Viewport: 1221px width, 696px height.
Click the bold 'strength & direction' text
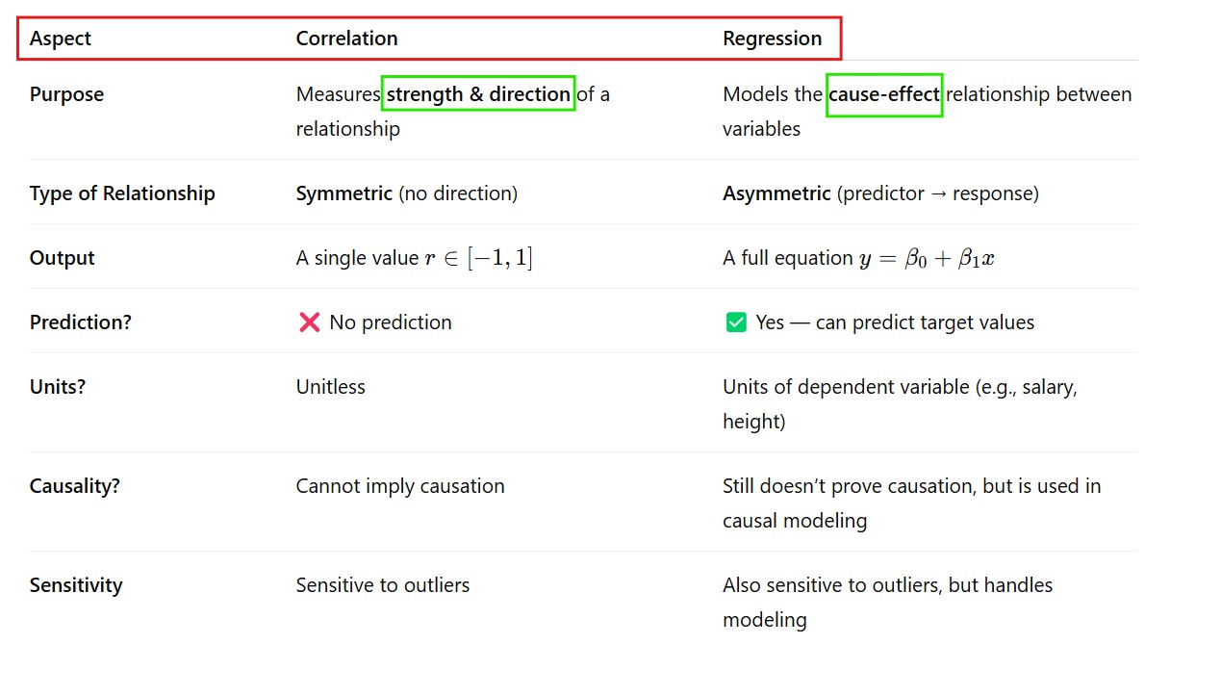point(478,94)
